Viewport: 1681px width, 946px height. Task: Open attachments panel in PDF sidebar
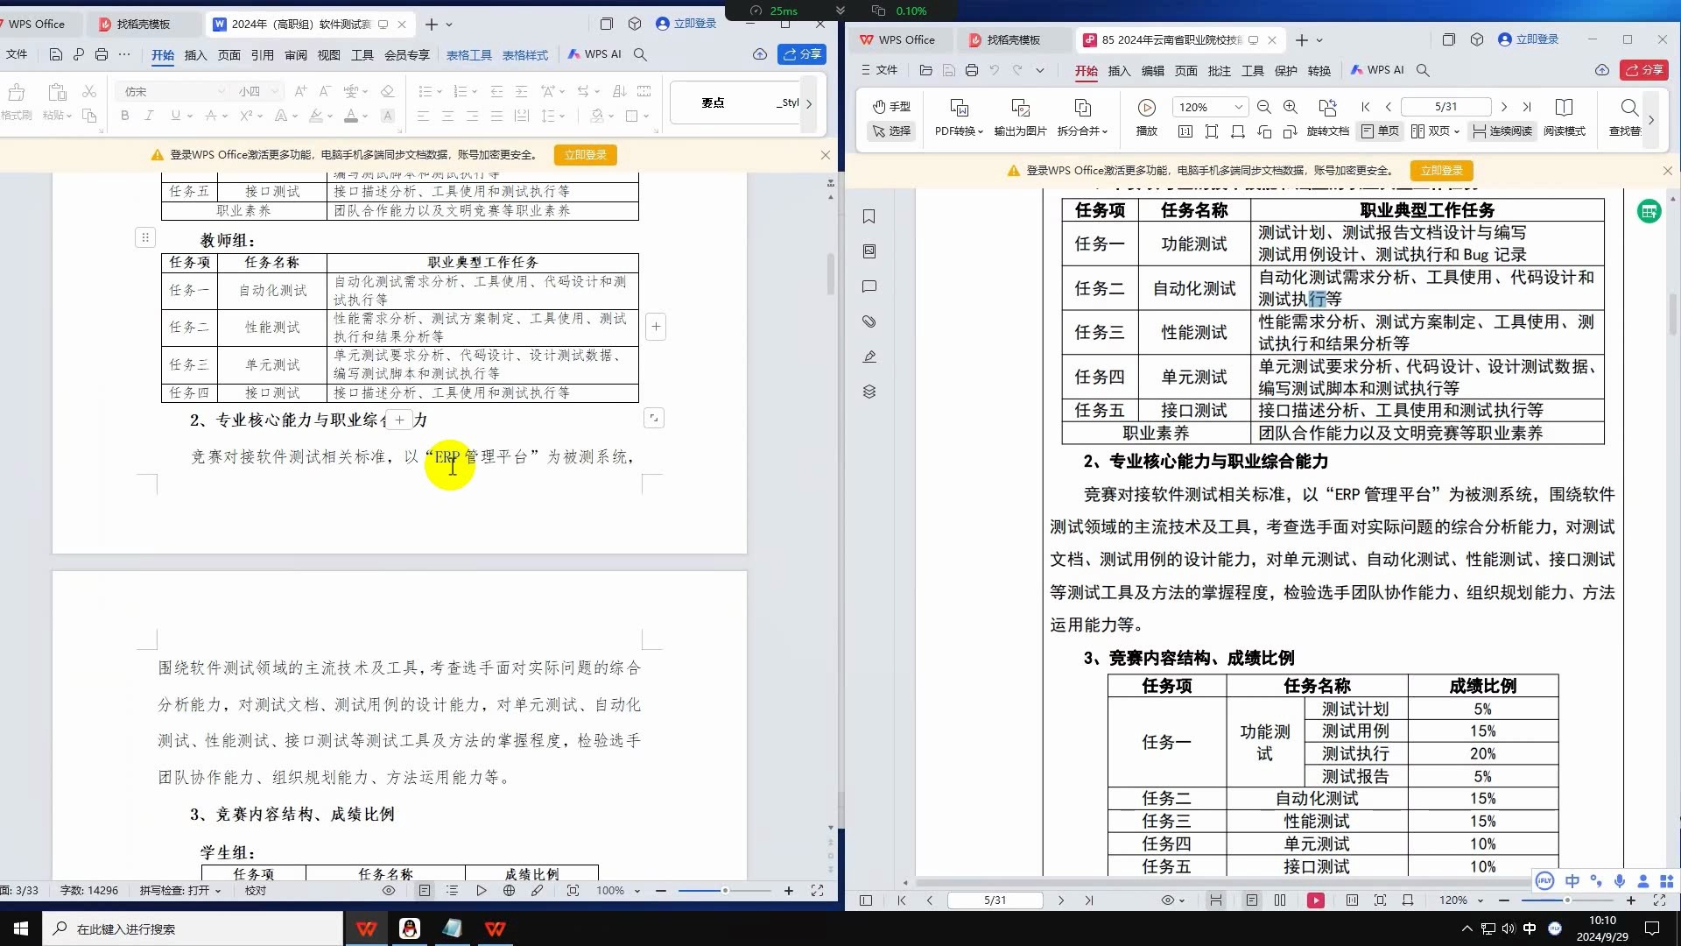[x=869, y=321]
